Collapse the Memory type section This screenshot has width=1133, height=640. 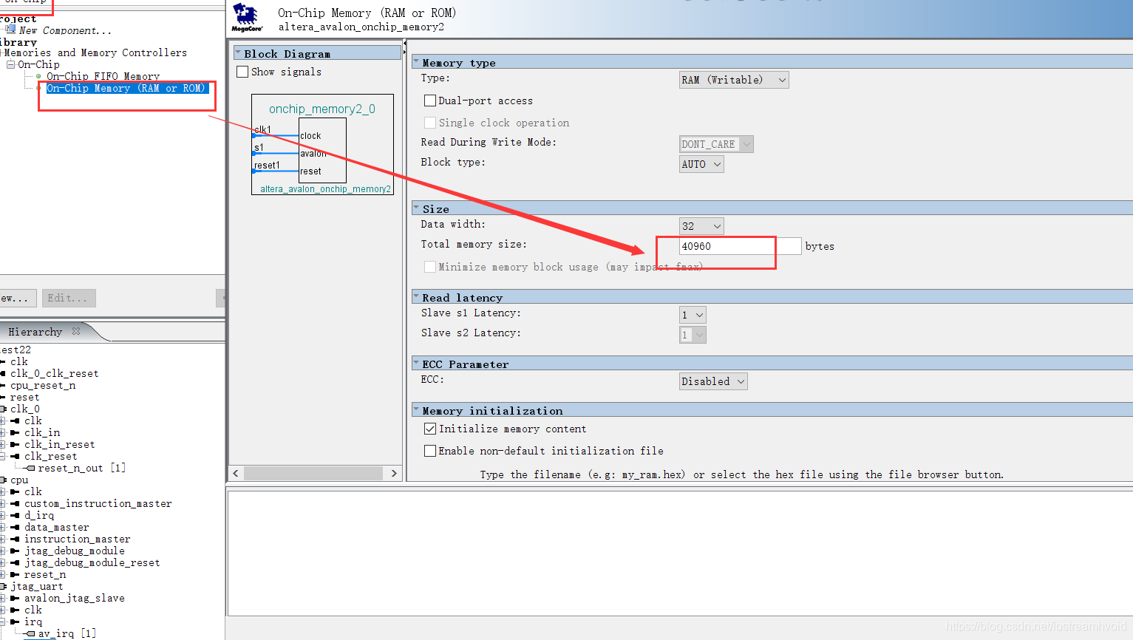[417, 62]
